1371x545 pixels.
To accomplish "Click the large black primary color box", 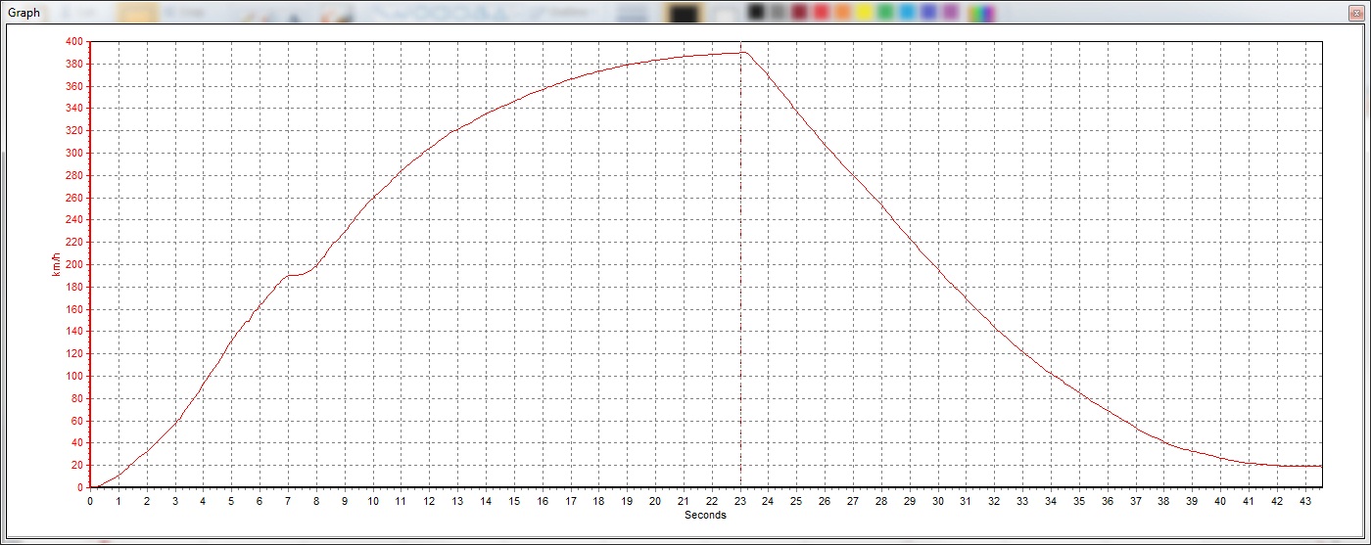I will [x=684, y=13].
